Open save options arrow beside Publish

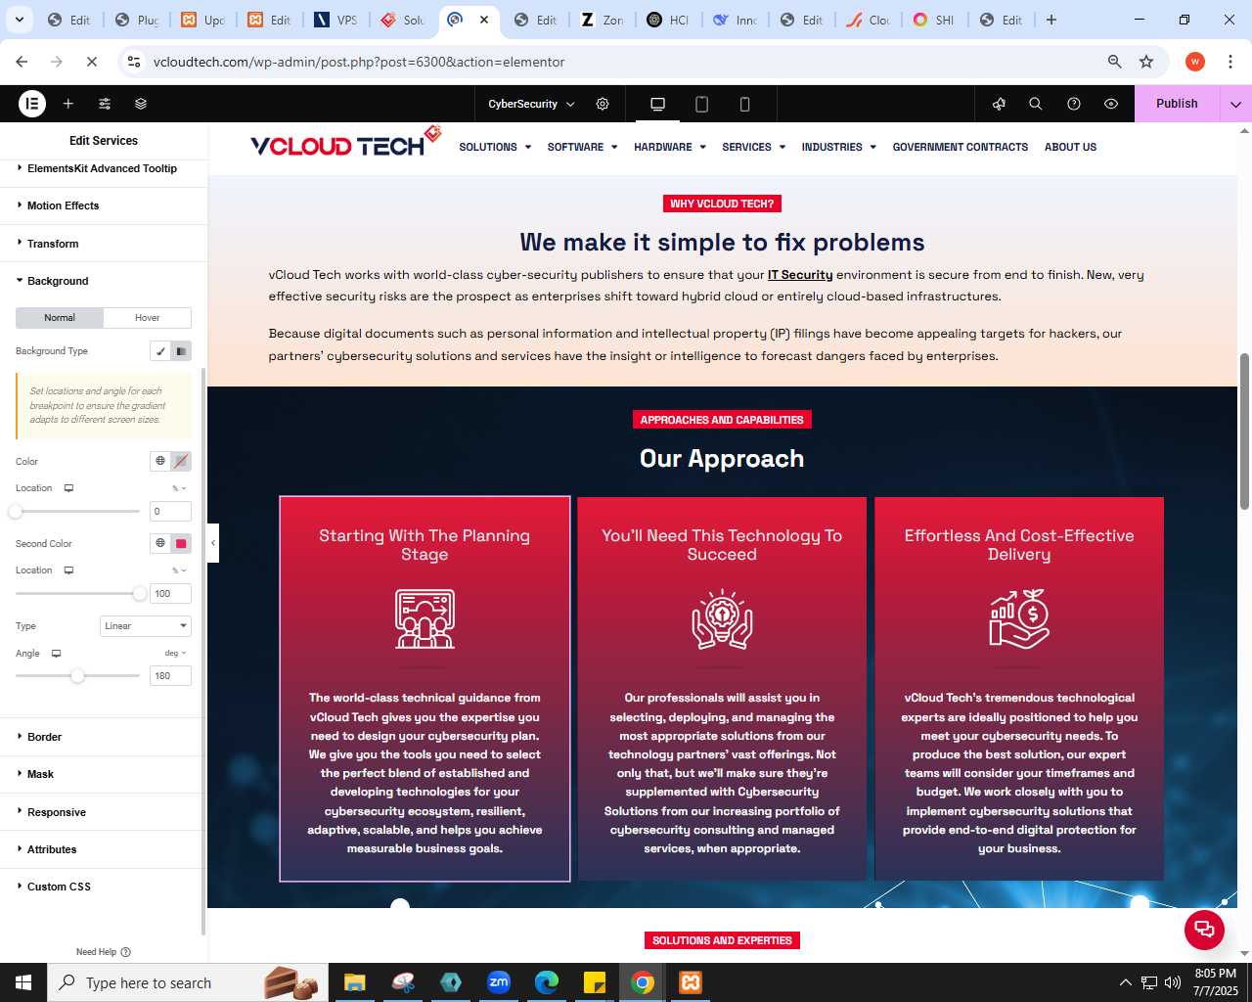(x=1235, y=104)
